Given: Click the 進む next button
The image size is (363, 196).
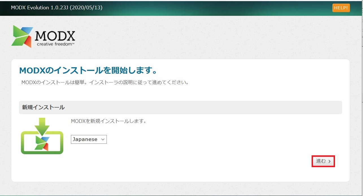Looking at the screenshot, I should click(323, 161).
